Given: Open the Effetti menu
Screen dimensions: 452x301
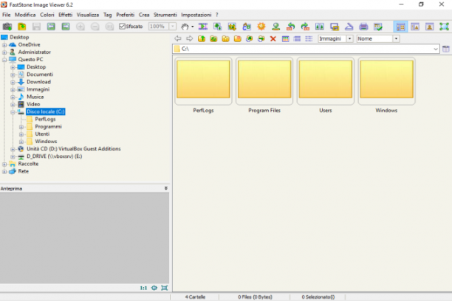Looking at the screenshot, I should [66, 15].
